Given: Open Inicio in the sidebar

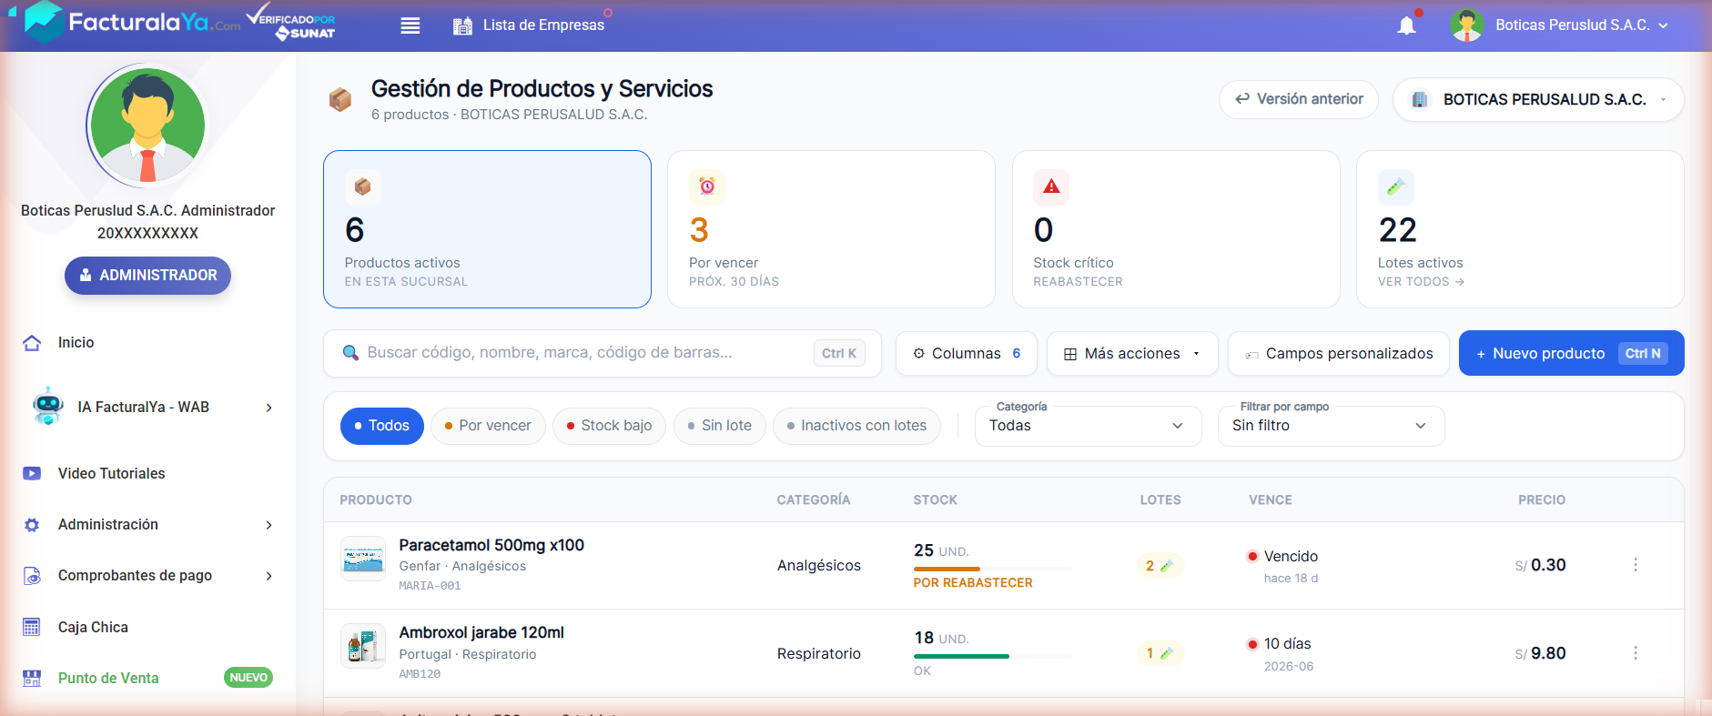Looking at the screenshot, I should point(76,343).
